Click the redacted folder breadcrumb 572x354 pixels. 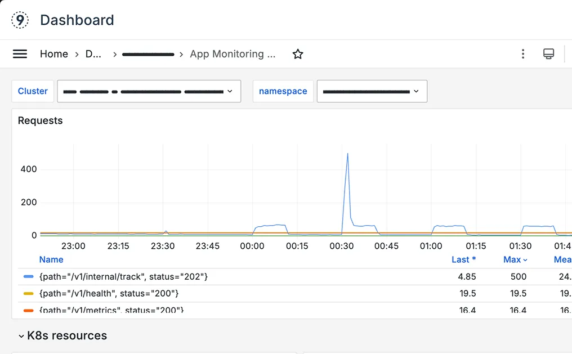148,55
